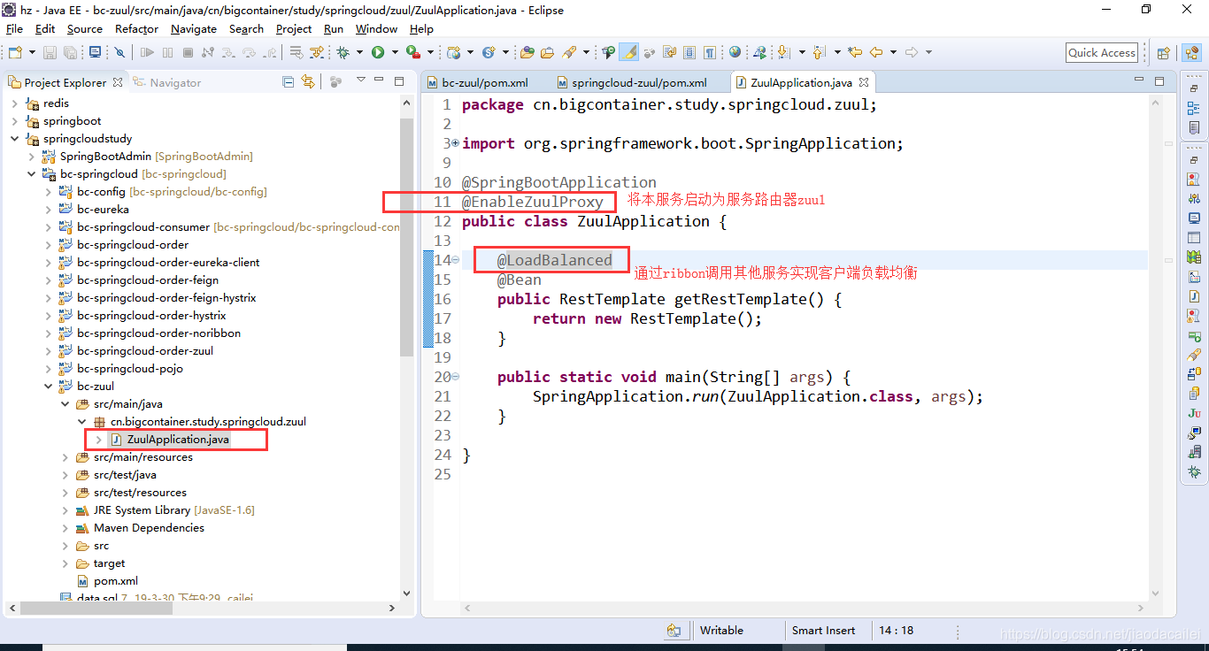
Task: Select bc-springcloud-order-feign-hystrix module
Action: (x=166, y=298)
